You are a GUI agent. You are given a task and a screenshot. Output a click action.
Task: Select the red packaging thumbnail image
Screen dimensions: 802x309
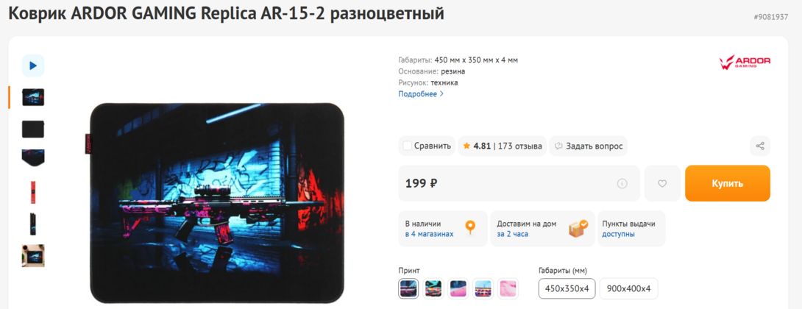(x=33, y=191)
